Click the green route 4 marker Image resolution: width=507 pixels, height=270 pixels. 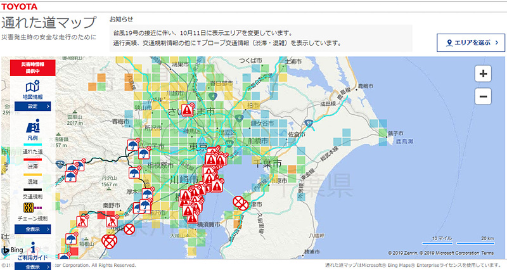point(212,96)
